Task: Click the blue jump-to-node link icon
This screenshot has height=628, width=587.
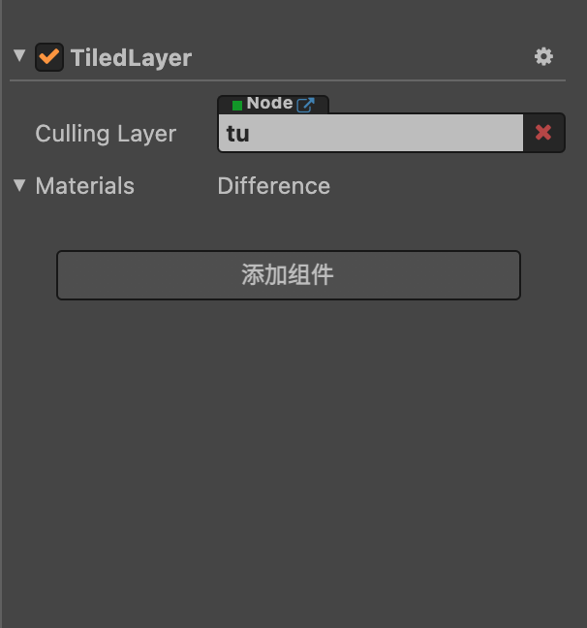Action: (x=306, y=104)
